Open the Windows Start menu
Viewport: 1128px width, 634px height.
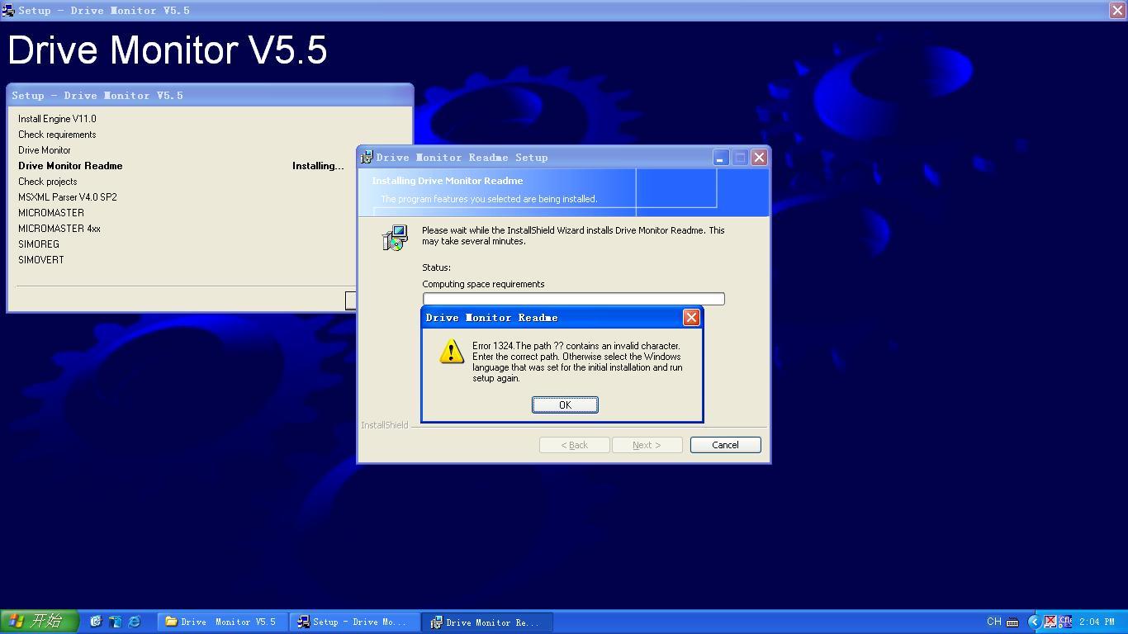(x=39, y=622)
